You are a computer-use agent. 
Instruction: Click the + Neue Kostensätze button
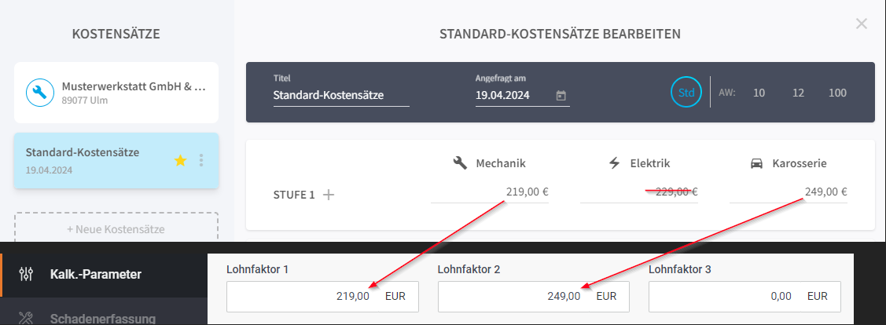tap(116, 229)
